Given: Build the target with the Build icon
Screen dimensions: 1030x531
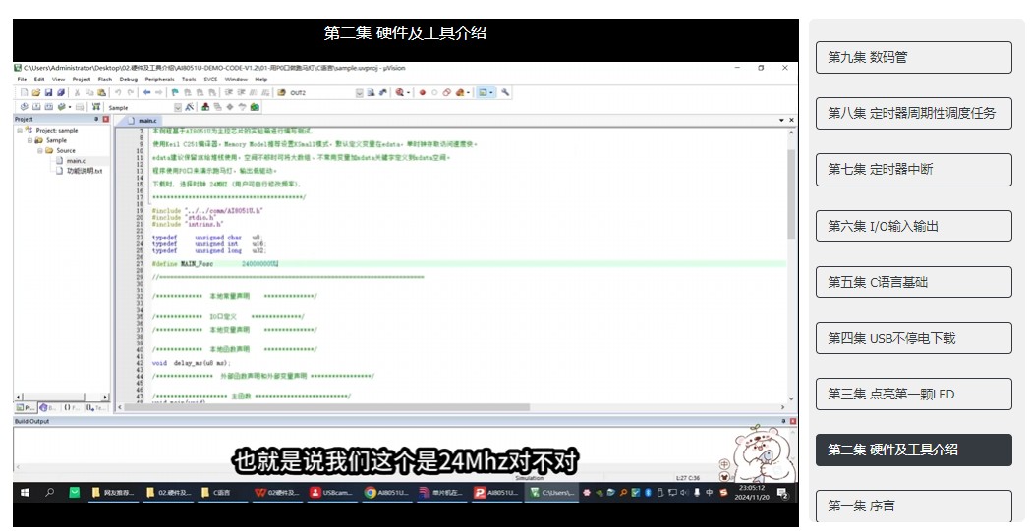Looking at the screenshot, I should 36,106.
